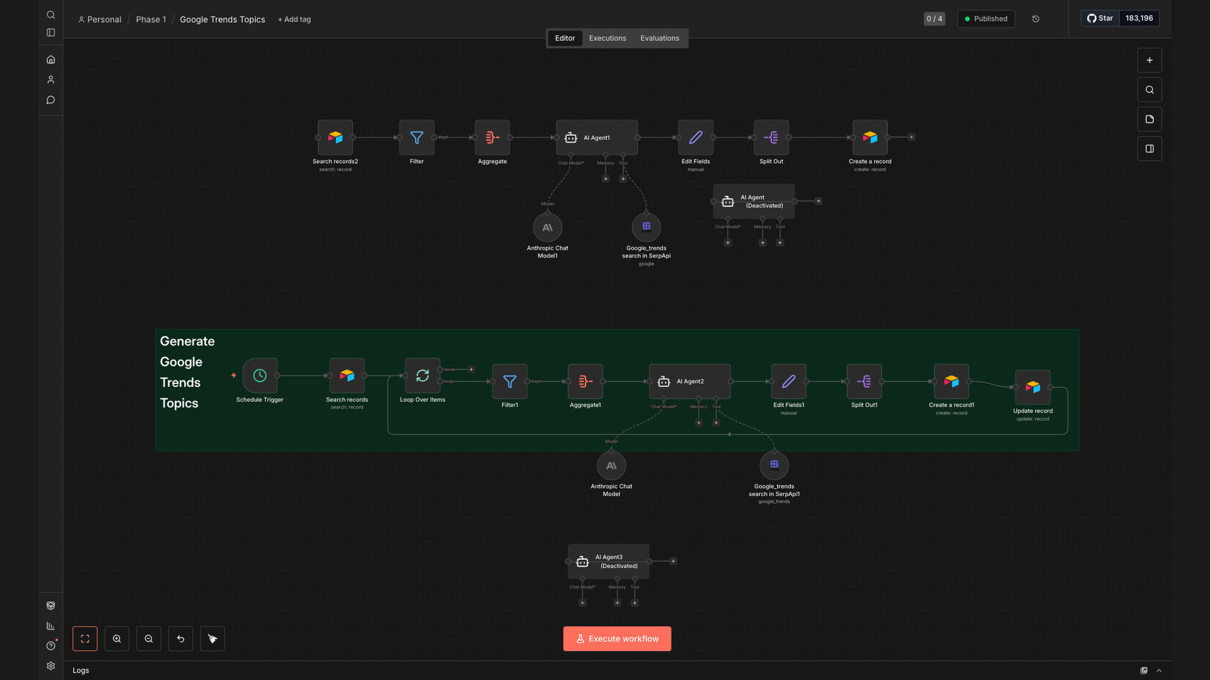Select the Filter node in top workflow
This screenshot has width=1210, height=680.
coord(417,137)
